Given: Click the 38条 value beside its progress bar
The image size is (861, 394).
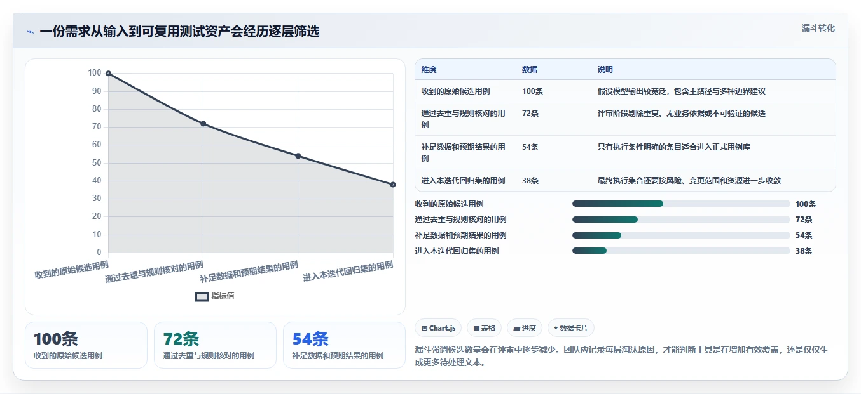Looking at the screenshot, I should 804,251.
